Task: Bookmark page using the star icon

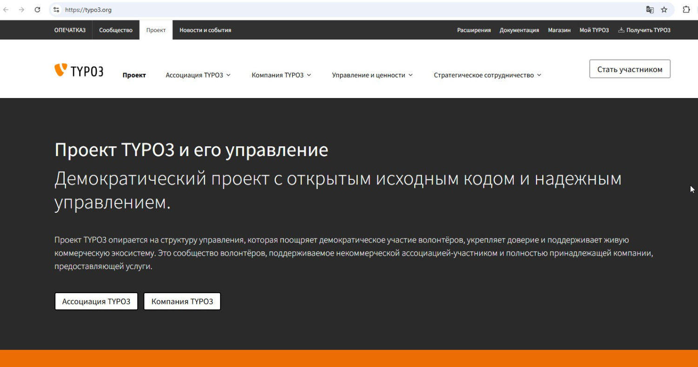Action: point(664,10)
